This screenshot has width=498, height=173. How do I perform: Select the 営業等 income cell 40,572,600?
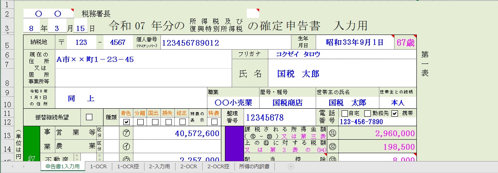point(177,133)
